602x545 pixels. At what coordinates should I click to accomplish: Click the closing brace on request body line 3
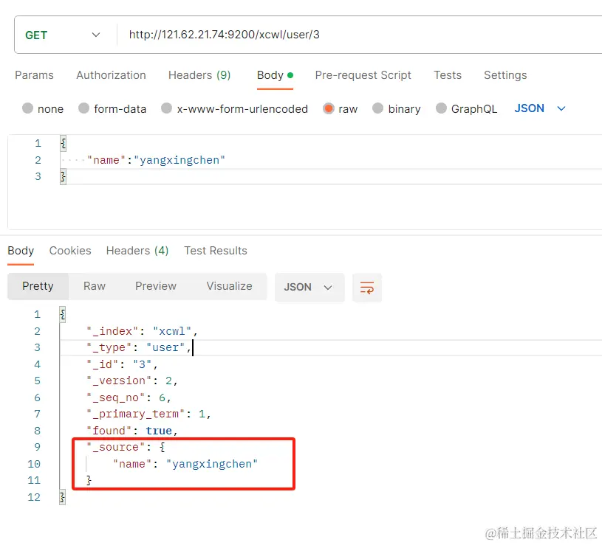[x=64, y=177]
